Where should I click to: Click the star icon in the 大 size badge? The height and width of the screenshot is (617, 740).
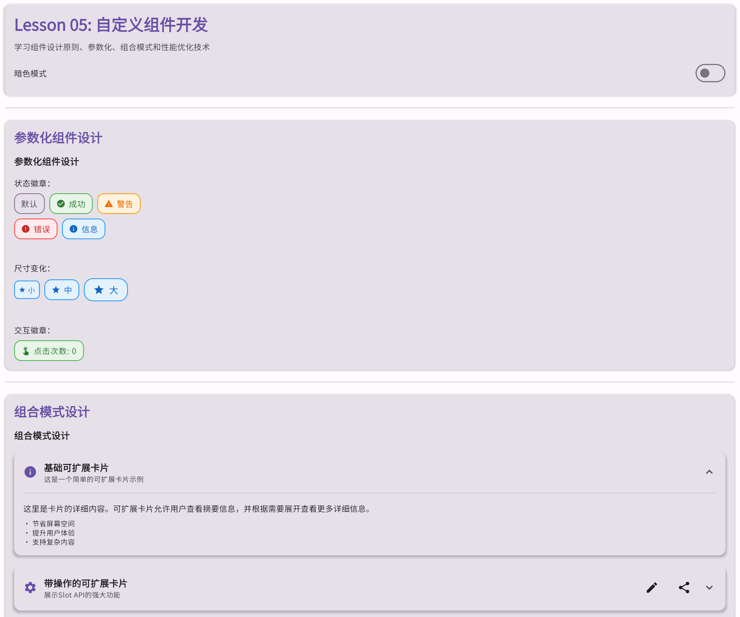click(99, 290)
